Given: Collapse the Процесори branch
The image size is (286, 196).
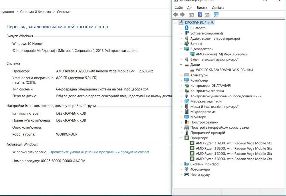Looking at the screenshot, I should (x=181, y=138).
